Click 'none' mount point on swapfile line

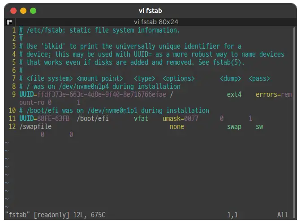pyautogui.click(x=177, y=127)
